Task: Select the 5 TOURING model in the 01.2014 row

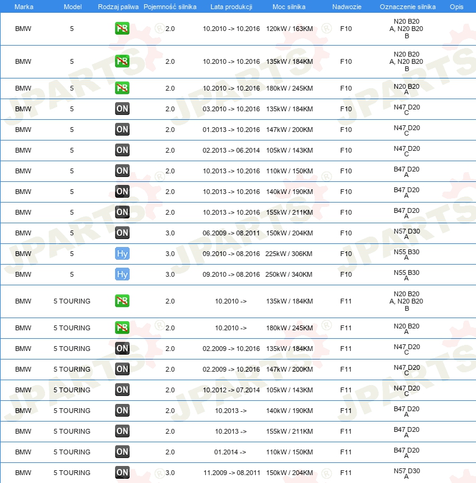Action: (x=72, y=451)
